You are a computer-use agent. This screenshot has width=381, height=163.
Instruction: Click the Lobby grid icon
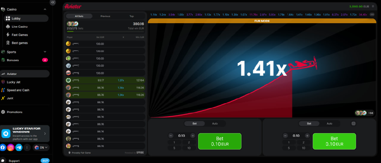(x=8, y=19)
